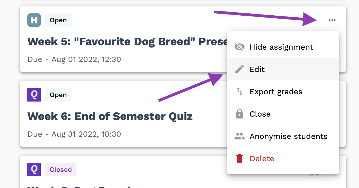Click the crossed-eye Hide assignment icon
This screenshot has width=359, height=188.
coord(239,47)
